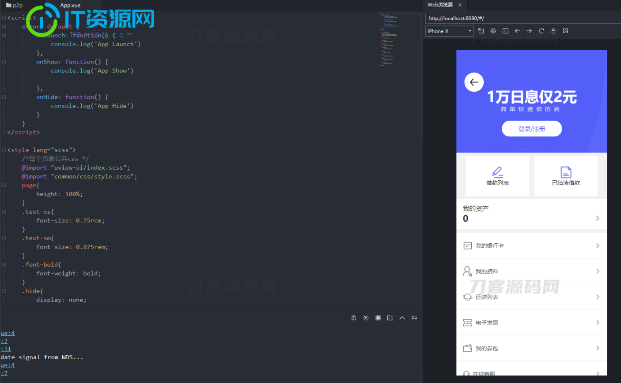621x383 pixels.
Task: Fold the page{ CSS rule
Action: pos(4,185)
